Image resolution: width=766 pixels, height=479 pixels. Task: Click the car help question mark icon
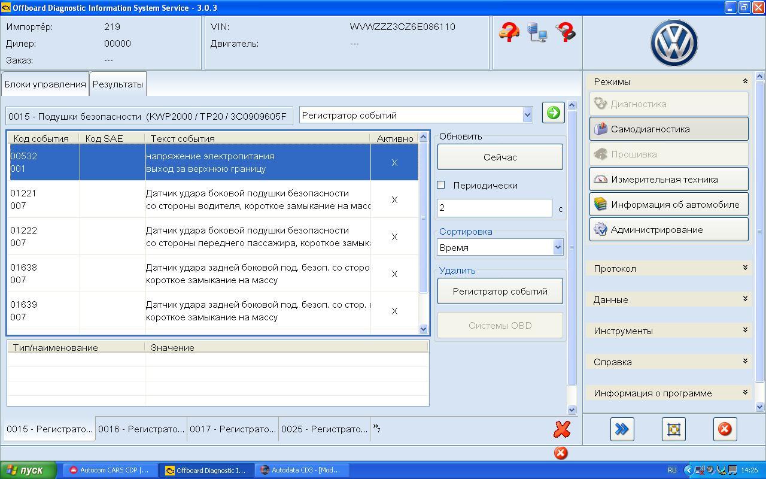click(509, 32)
